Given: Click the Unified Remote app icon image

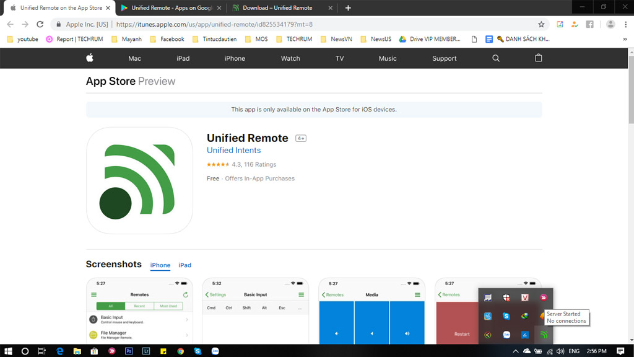Looking at the screenshot, I should (x=139, y=180).
